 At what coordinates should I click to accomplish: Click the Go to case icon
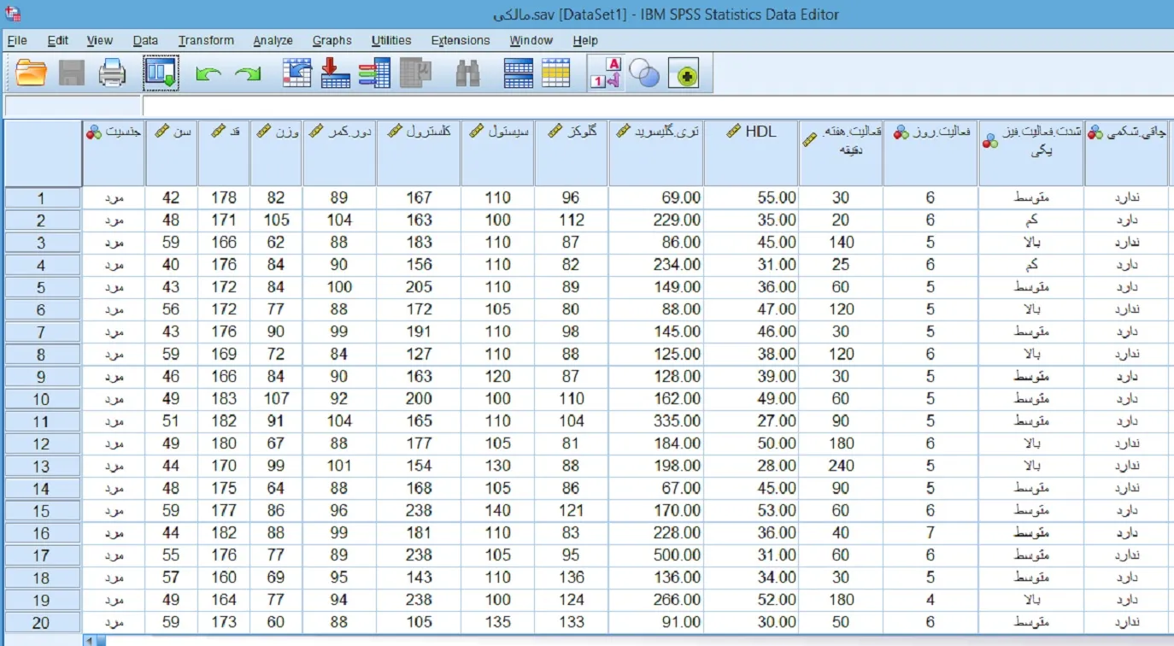296,73
